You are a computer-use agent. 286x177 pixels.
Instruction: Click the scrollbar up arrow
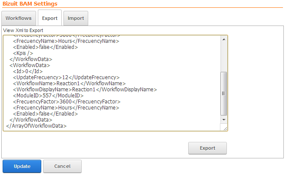click(224, 39)
